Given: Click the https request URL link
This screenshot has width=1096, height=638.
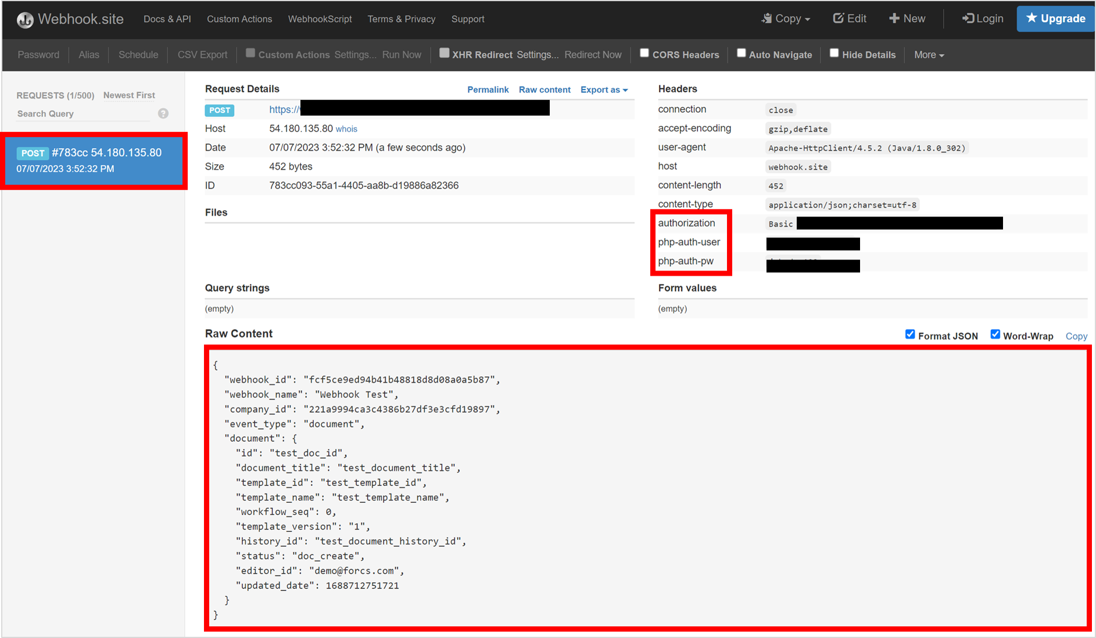Looking at the screenshot, I should [x=409, y=109].
